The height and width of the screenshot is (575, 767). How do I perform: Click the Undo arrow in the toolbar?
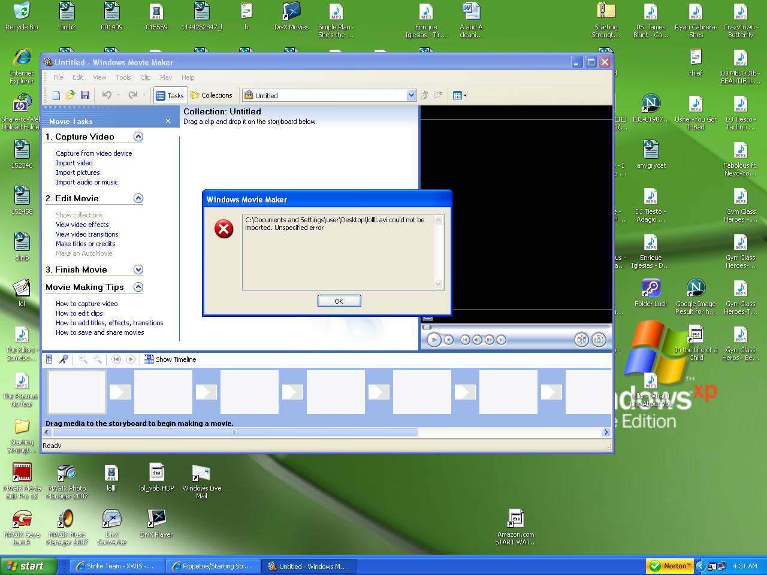pos(107,95)
